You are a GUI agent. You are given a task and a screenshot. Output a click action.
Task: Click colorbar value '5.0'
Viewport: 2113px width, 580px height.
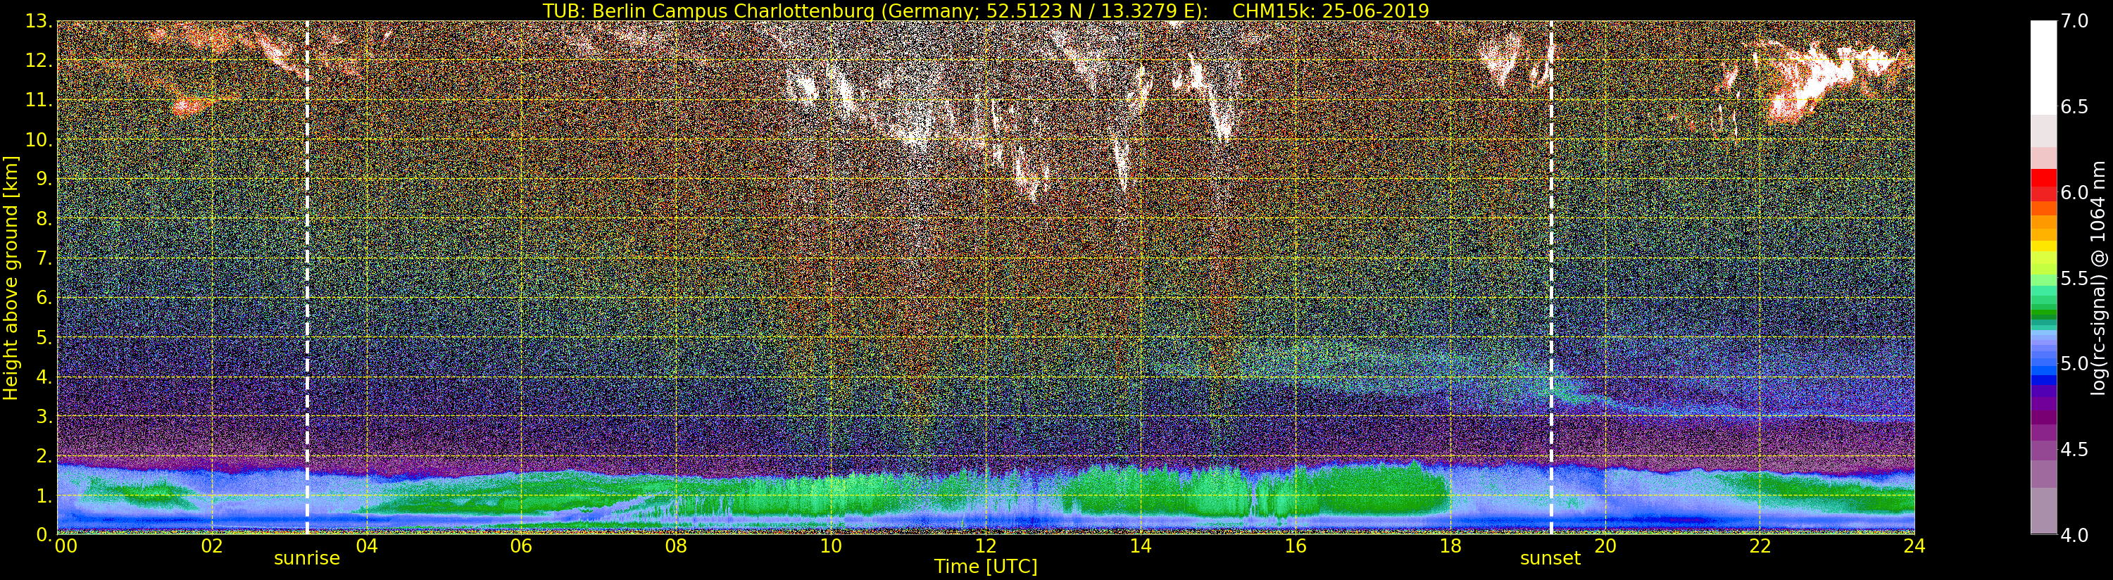pyautogui.click(x=2074, y=363)
